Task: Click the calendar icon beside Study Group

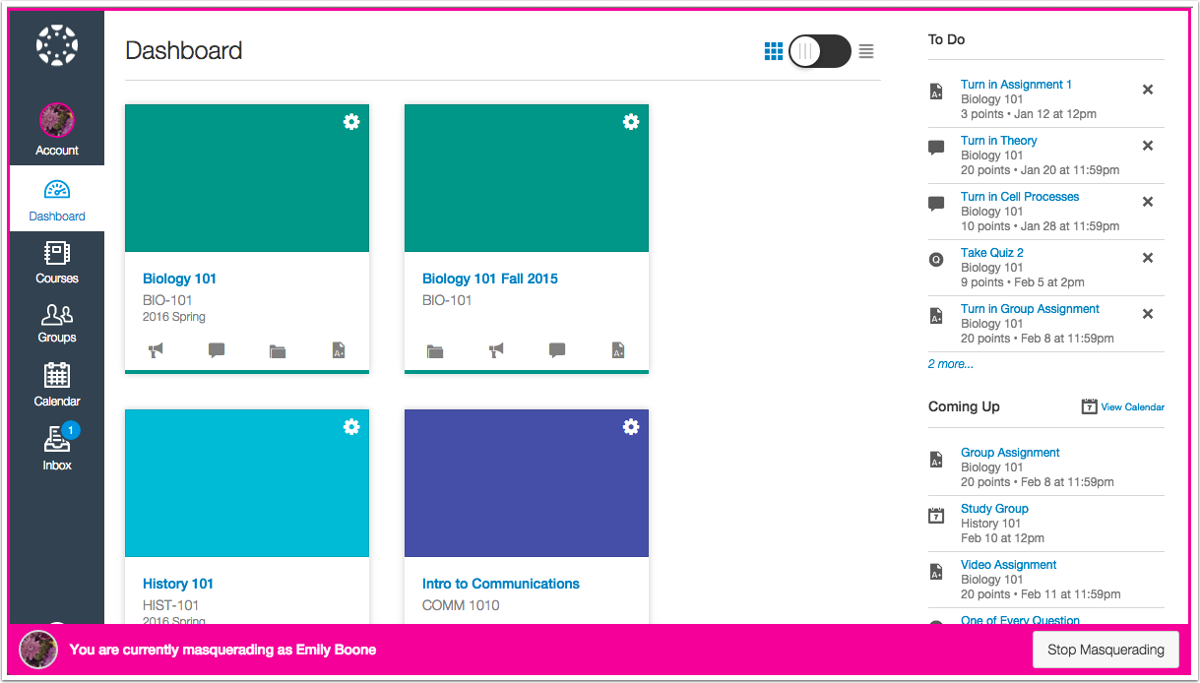Action: click(x=936, y=515)
